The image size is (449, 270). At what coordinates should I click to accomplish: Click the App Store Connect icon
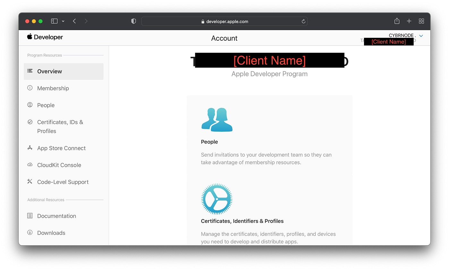click(30, 148)
